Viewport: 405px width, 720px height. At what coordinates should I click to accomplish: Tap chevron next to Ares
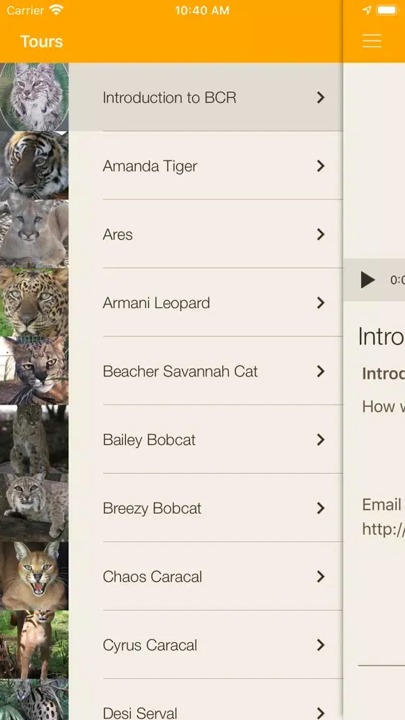click(321, 234)
